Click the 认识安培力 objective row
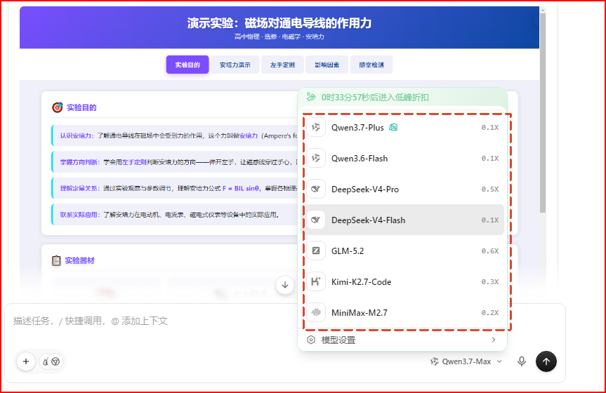The image size is (606, 393). pyautogui.click(x=175, y=135)
